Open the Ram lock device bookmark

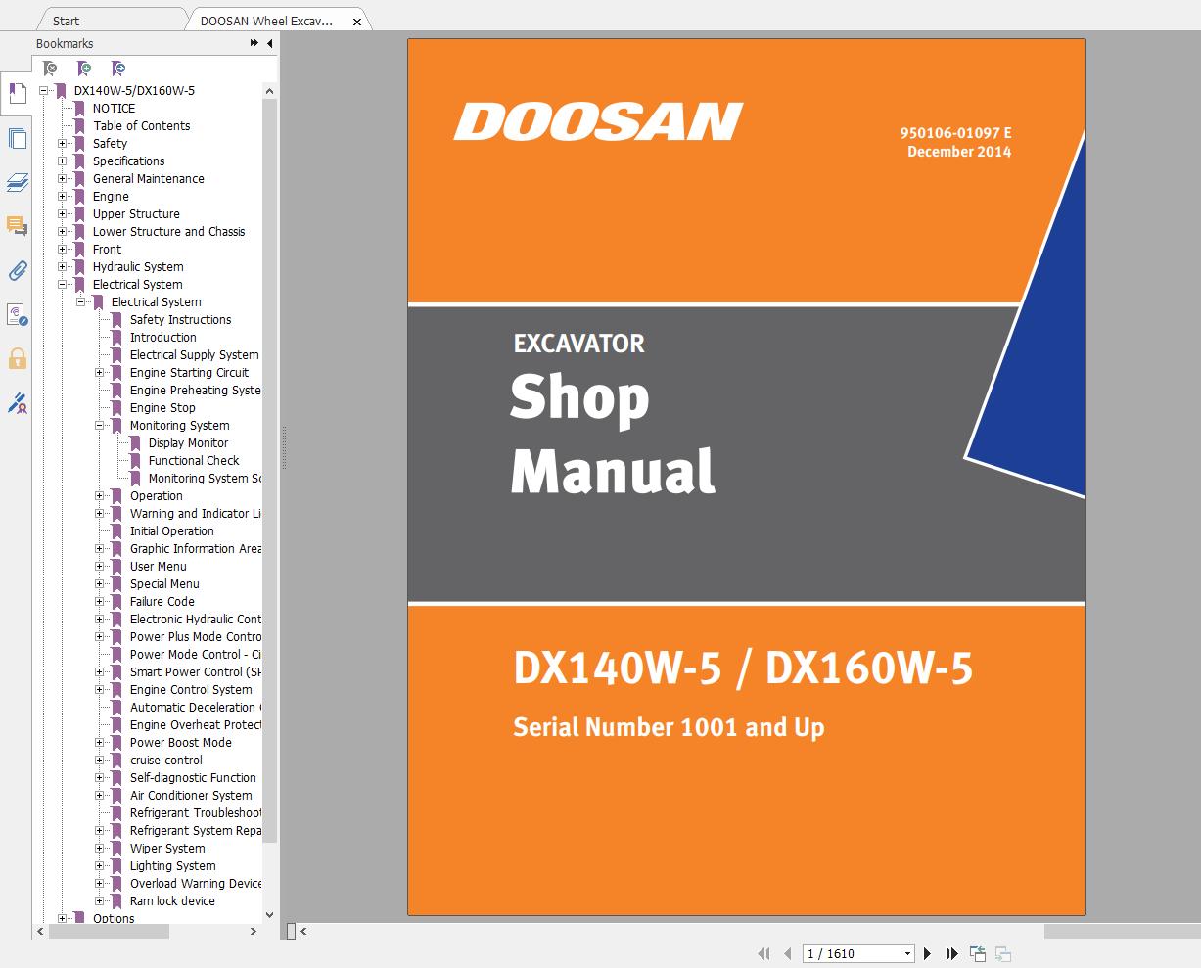point(172,900)
